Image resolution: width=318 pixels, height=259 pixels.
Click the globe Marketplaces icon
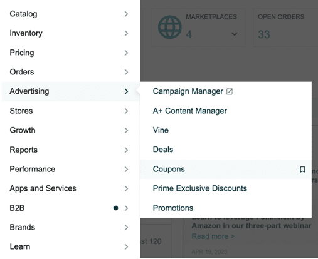click(x=170, y=27)
